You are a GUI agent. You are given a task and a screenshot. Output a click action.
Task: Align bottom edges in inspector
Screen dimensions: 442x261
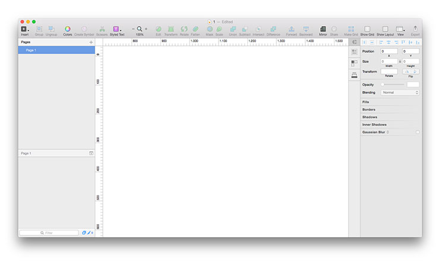[x=418, y=42]
